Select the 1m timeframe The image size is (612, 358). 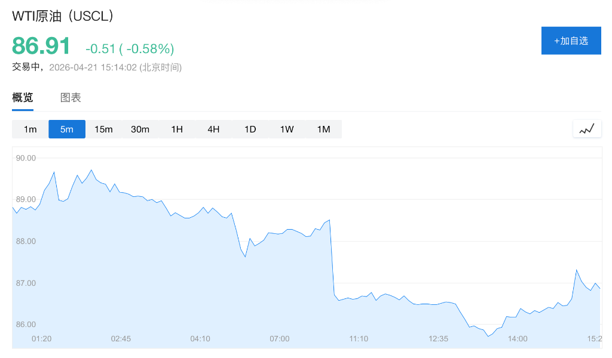pos(30,129)
